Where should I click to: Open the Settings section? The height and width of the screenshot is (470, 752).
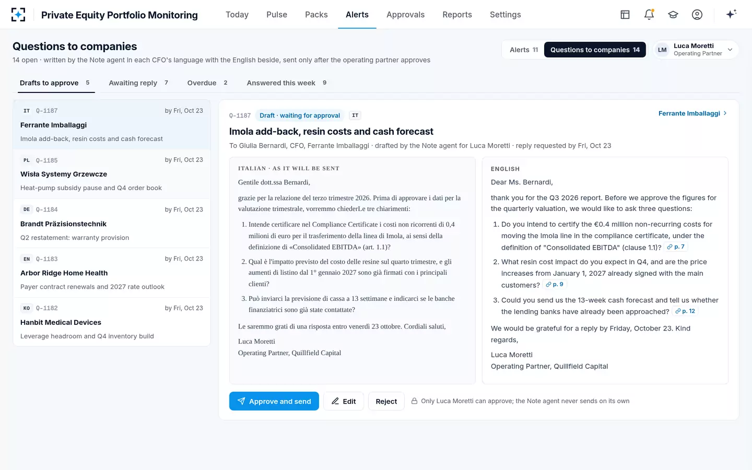506,15
